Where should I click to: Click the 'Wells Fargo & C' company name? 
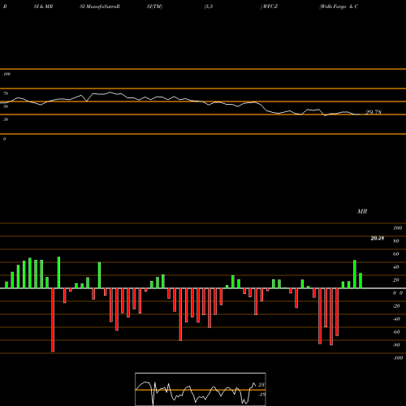coord(339,6)
